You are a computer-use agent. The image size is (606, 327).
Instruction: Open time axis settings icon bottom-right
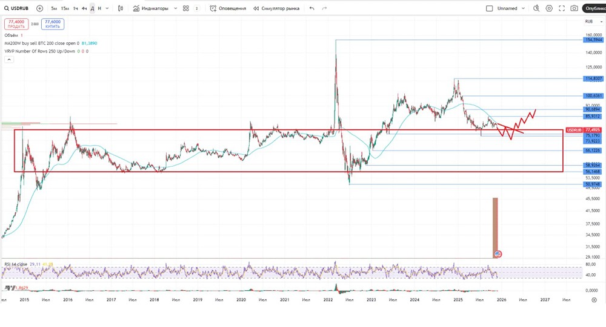(x=594, y=300)
